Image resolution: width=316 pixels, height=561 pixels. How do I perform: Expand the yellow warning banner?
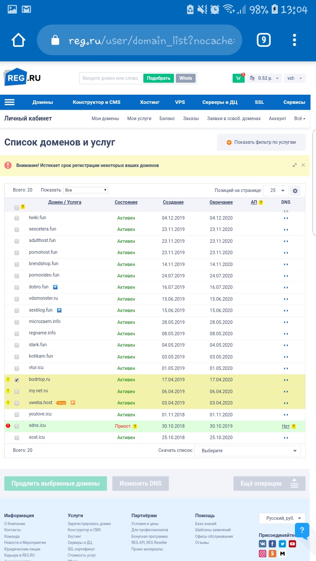click(294, 165)
